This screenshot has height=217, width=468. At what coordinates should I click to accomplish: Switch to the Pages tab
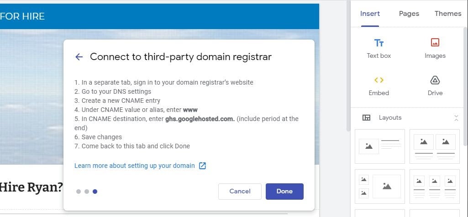pyautogui.click(x=409, y=14)
